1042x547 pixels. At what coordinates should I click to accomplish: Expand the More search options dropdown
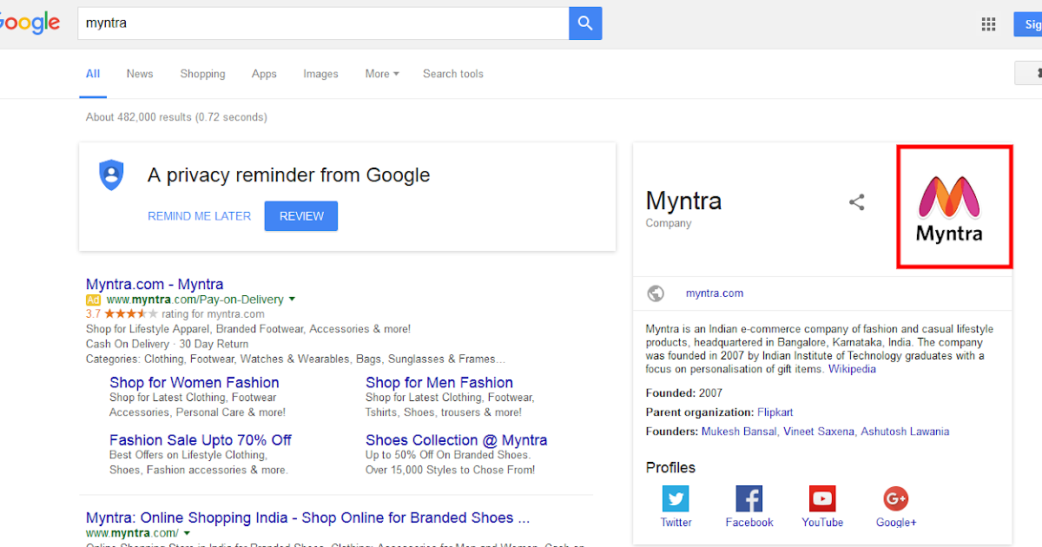point(382,74)
